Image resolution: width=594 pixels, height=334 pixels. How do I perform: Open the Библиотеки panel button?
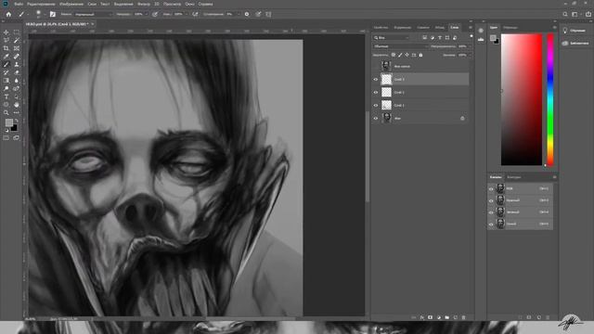(575, 44)
